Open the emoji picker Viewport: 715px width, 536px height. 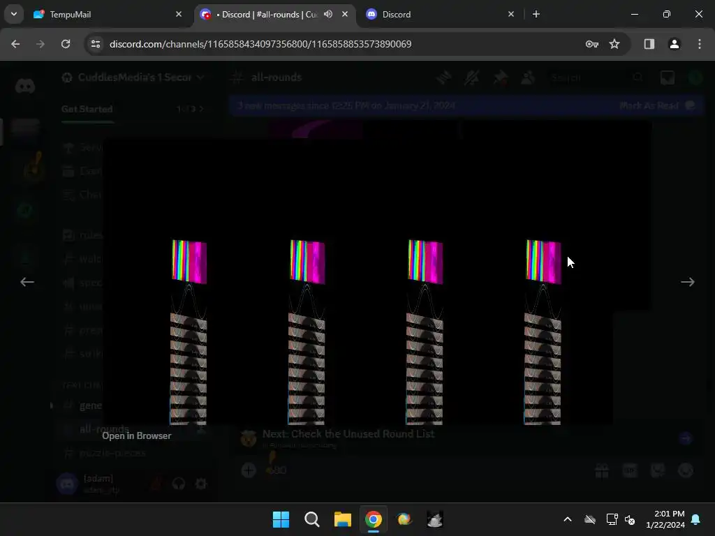coord(686,470)
